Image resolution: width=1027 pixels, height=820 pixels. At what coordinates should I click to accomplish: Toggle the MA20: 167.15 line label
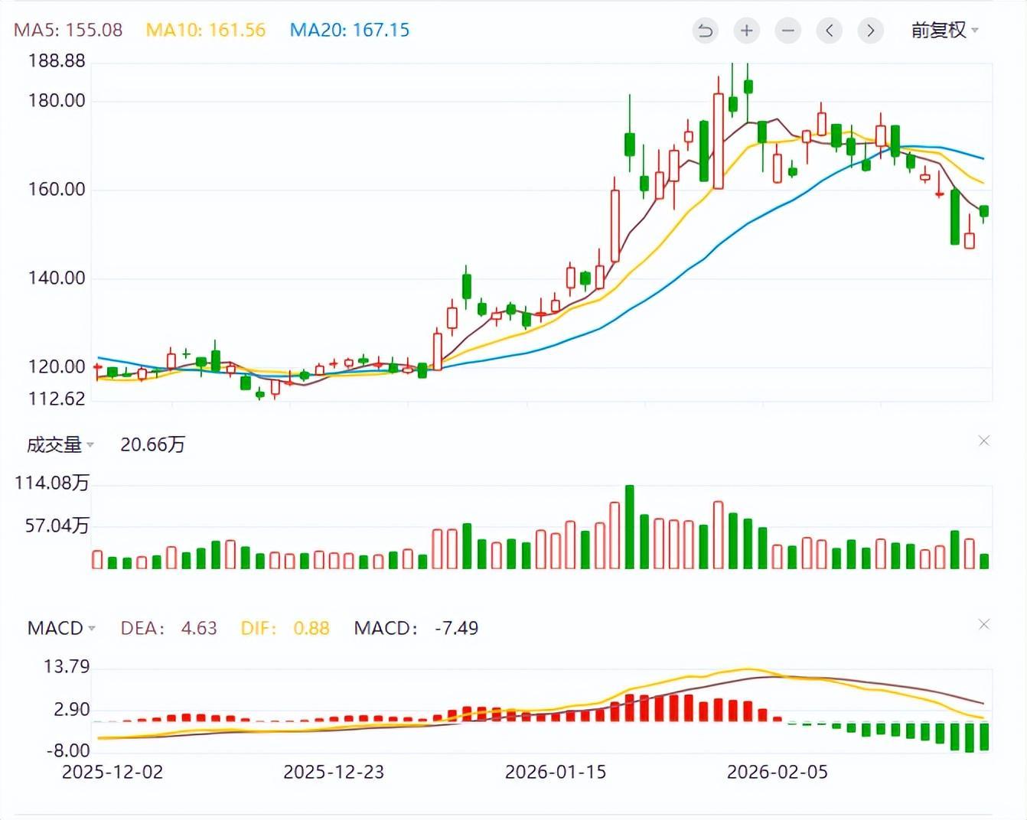coord(350,31)
